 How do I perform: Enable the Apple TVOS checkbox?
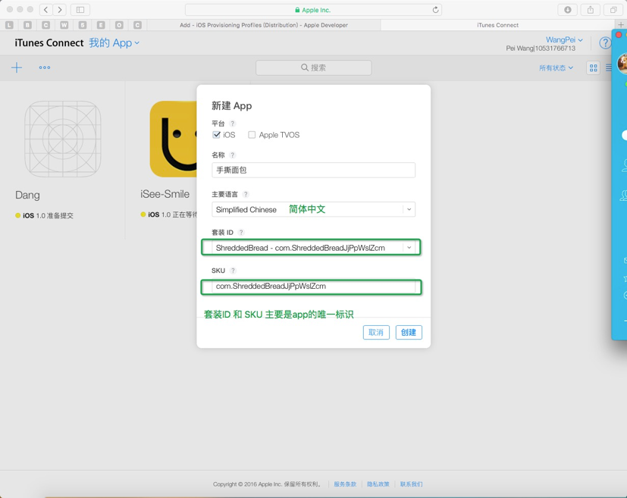pos(252,135)
